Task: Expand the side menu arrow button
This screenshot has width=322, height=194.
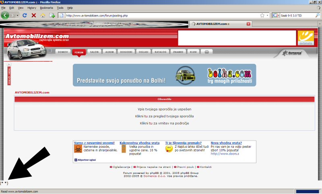Action: coord(9,64)
